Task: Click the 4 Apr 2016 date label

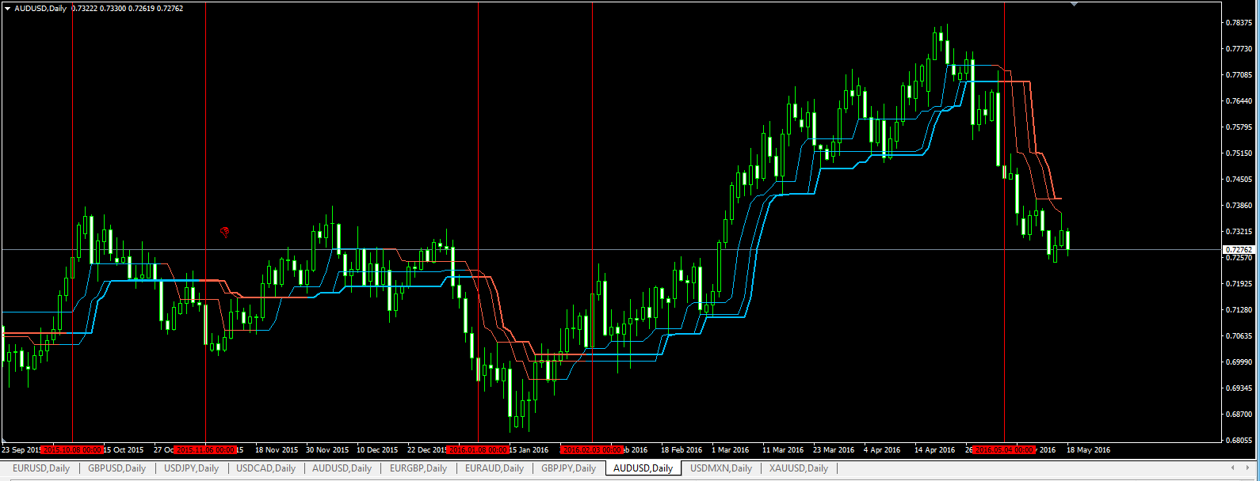Action: click(x=882, y=449)
